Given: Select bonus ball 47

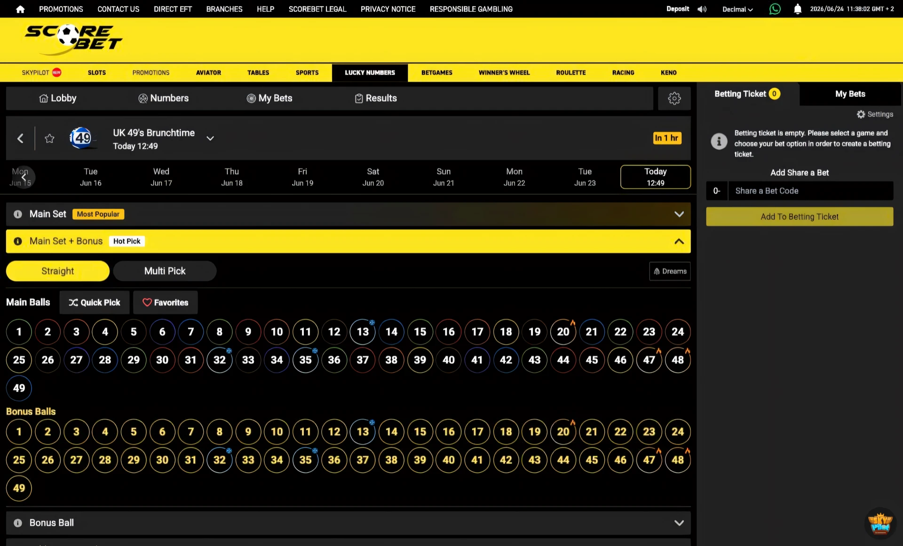Looking at the screenshot, I should 649,460.
